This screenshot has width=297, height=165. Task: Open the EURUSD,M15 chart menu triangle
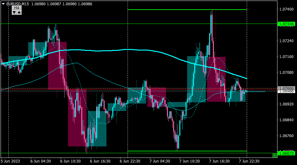click(x=3, y=4)
